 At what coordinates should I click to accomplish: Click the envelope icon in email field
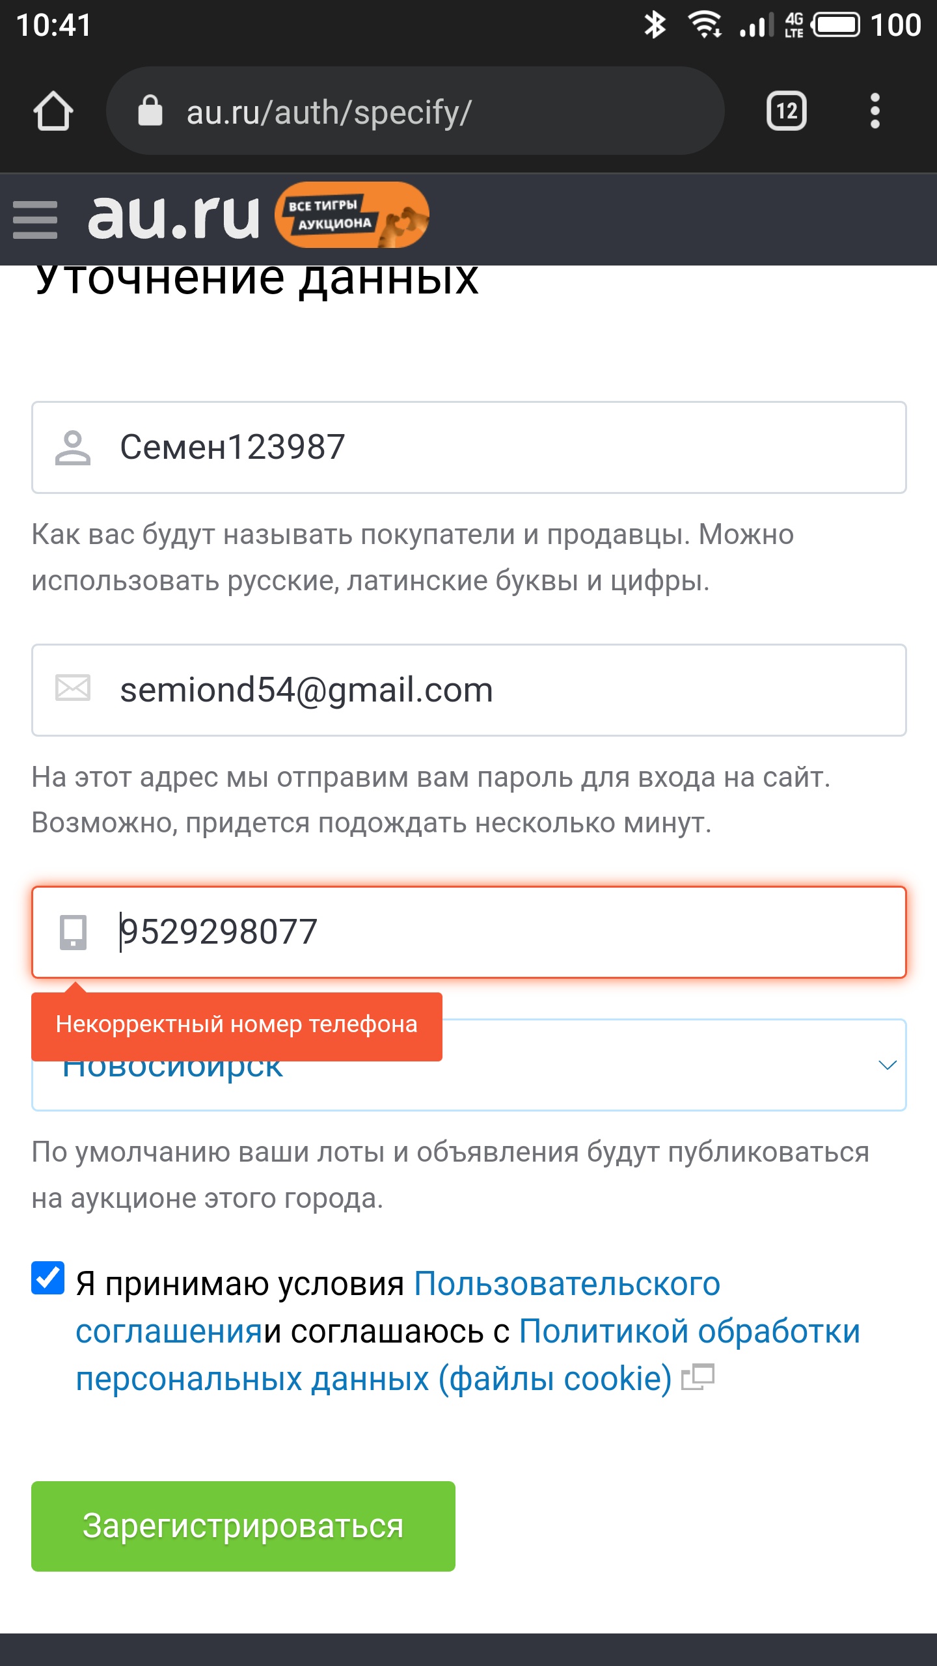pyautogui.click(x=73, y=689)
